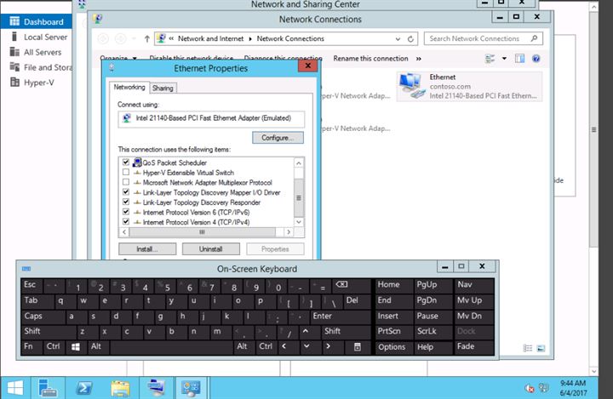Switch to the Networking tab
The width and height of the screenshot is (613, 399).
click(x=129, y=87)
